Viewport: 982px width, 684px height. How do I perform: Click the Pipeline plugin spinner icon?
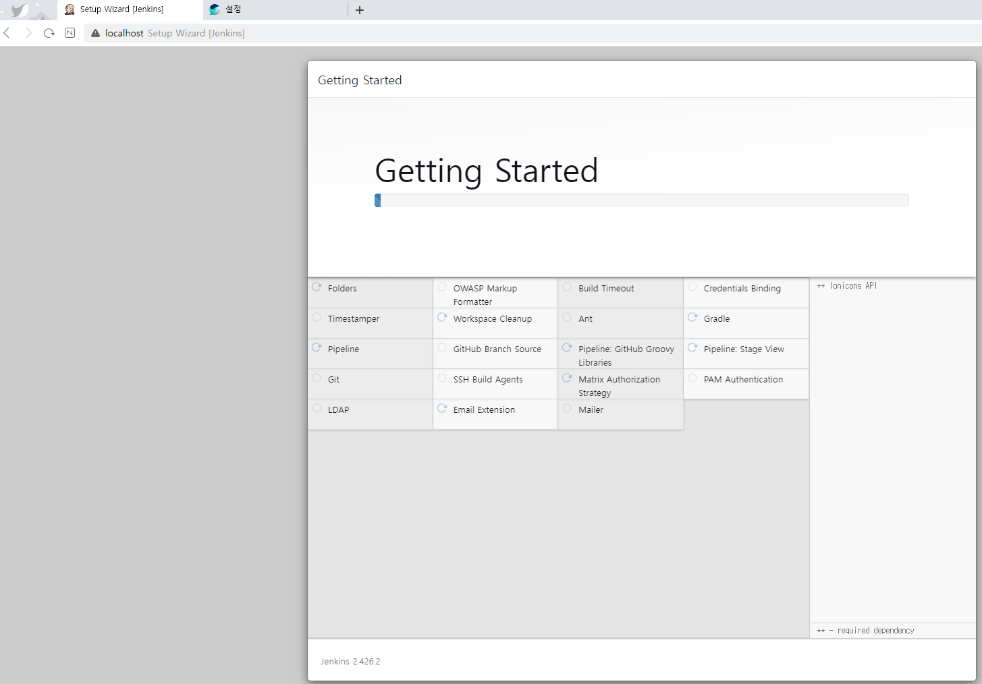coord(317,347)
